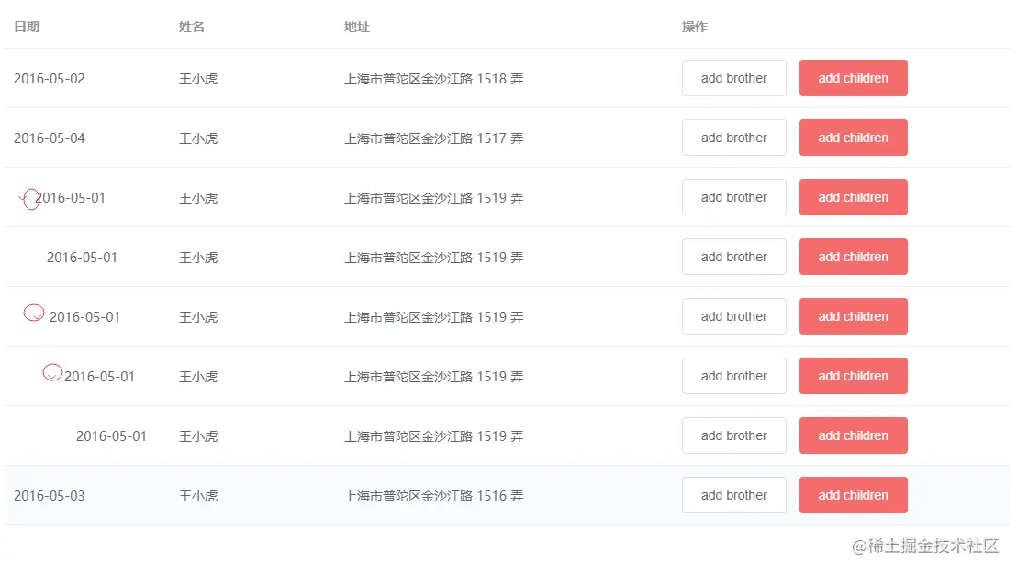Click add children on the first 2016-05-01 row

(x=853, y=197)
